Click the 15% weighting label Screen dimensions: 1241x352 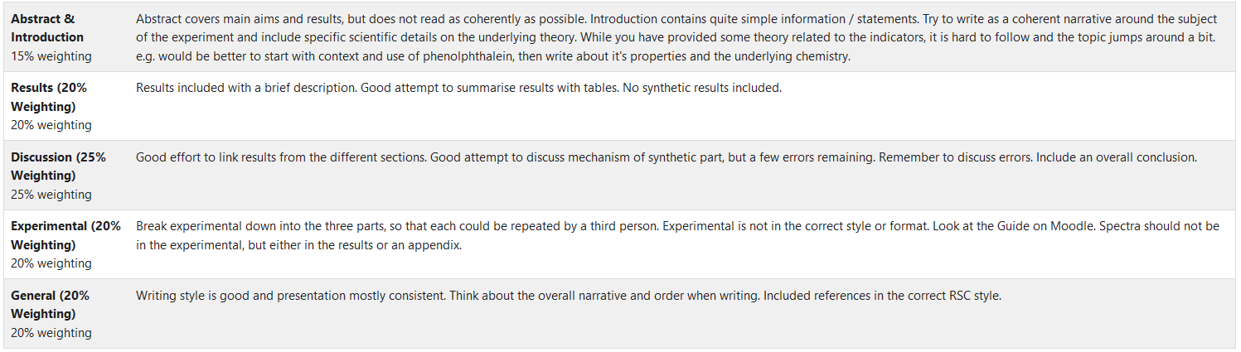pyautogui.click(x=51, y=56)
